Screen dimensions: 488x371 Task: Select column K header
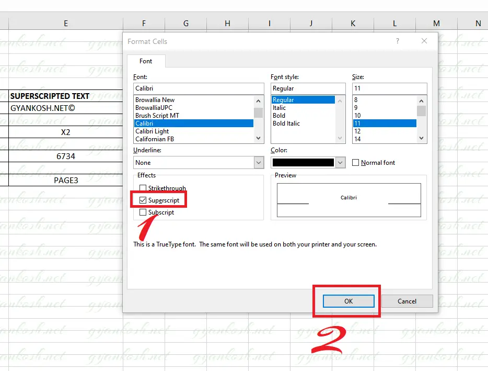pos(353,24)
